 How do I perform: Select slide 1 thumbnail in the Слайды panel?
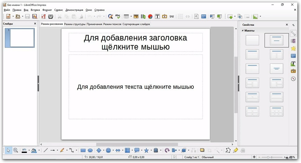tap(22, 38)
